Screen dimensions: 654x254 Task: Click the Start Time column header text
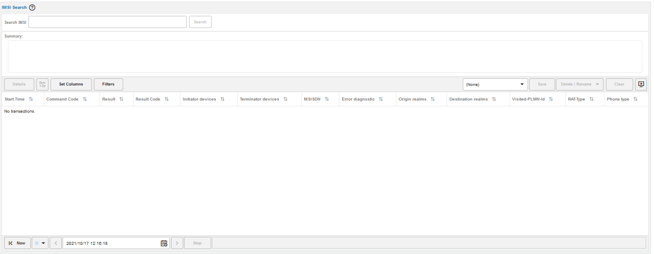pyautogui.click(x=15, y=99)
